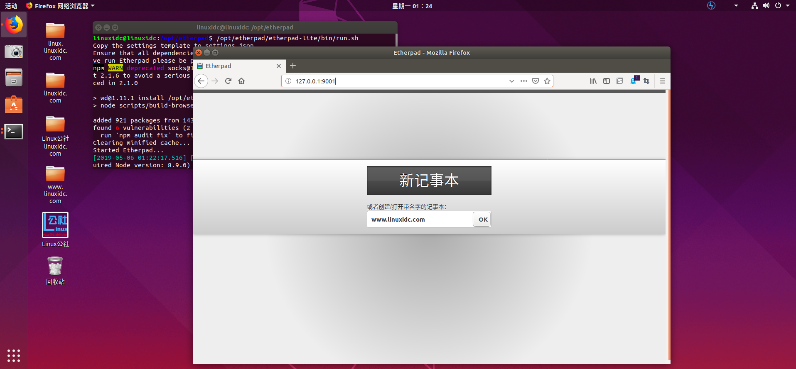Screen dimensions: 796x369
Task: Toggle Firefox sidebar view icon
Action: click(607, 81)
